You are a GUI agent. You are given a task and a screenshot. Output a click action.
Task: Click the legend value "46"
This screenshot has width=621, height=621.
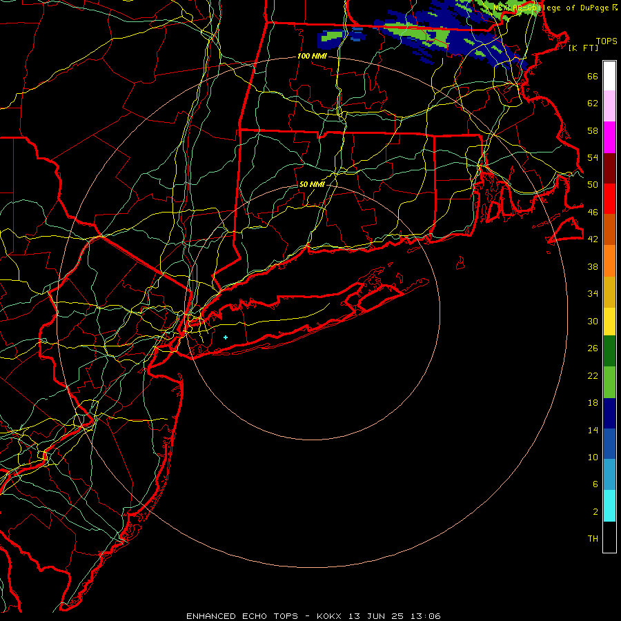[593, 213]
